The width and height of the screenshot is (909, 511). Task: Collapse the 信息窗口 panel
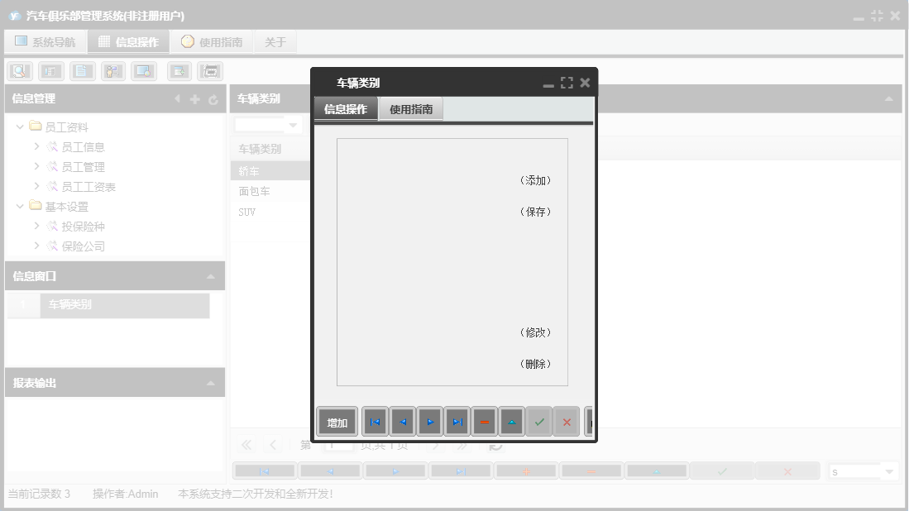click(x=210, y=276)
